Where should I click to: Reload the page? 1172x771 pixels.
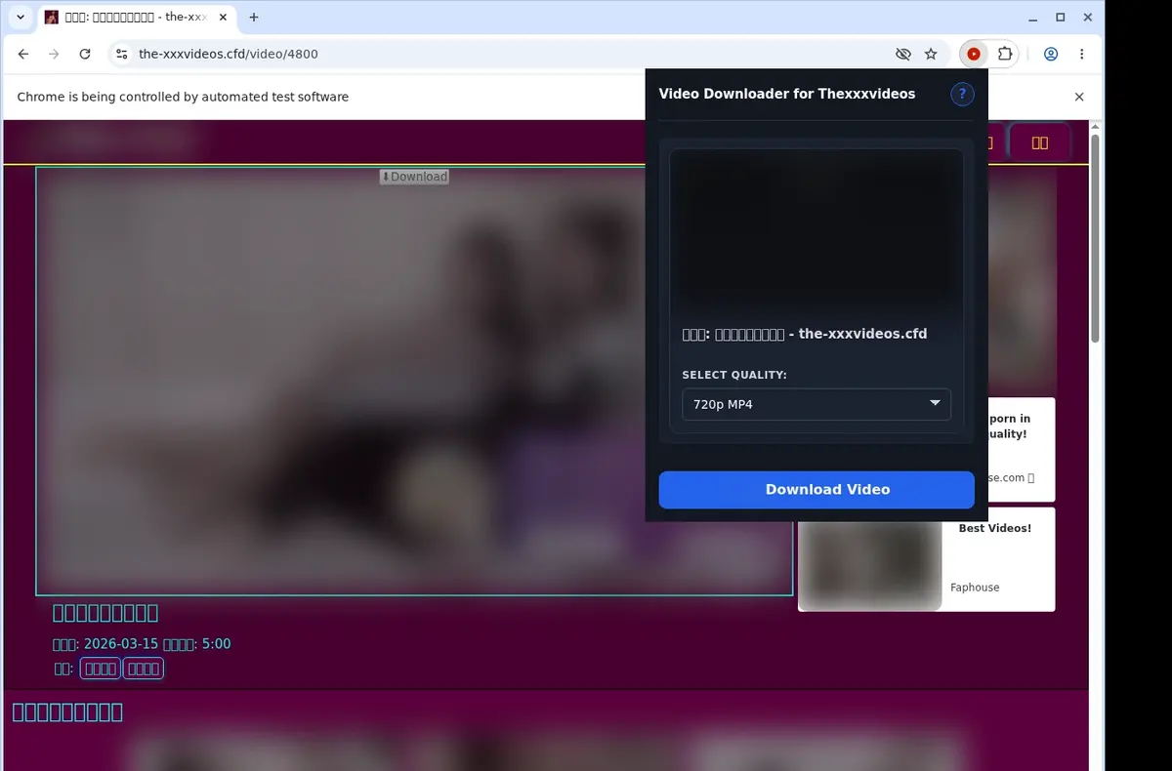pos(85,55)
